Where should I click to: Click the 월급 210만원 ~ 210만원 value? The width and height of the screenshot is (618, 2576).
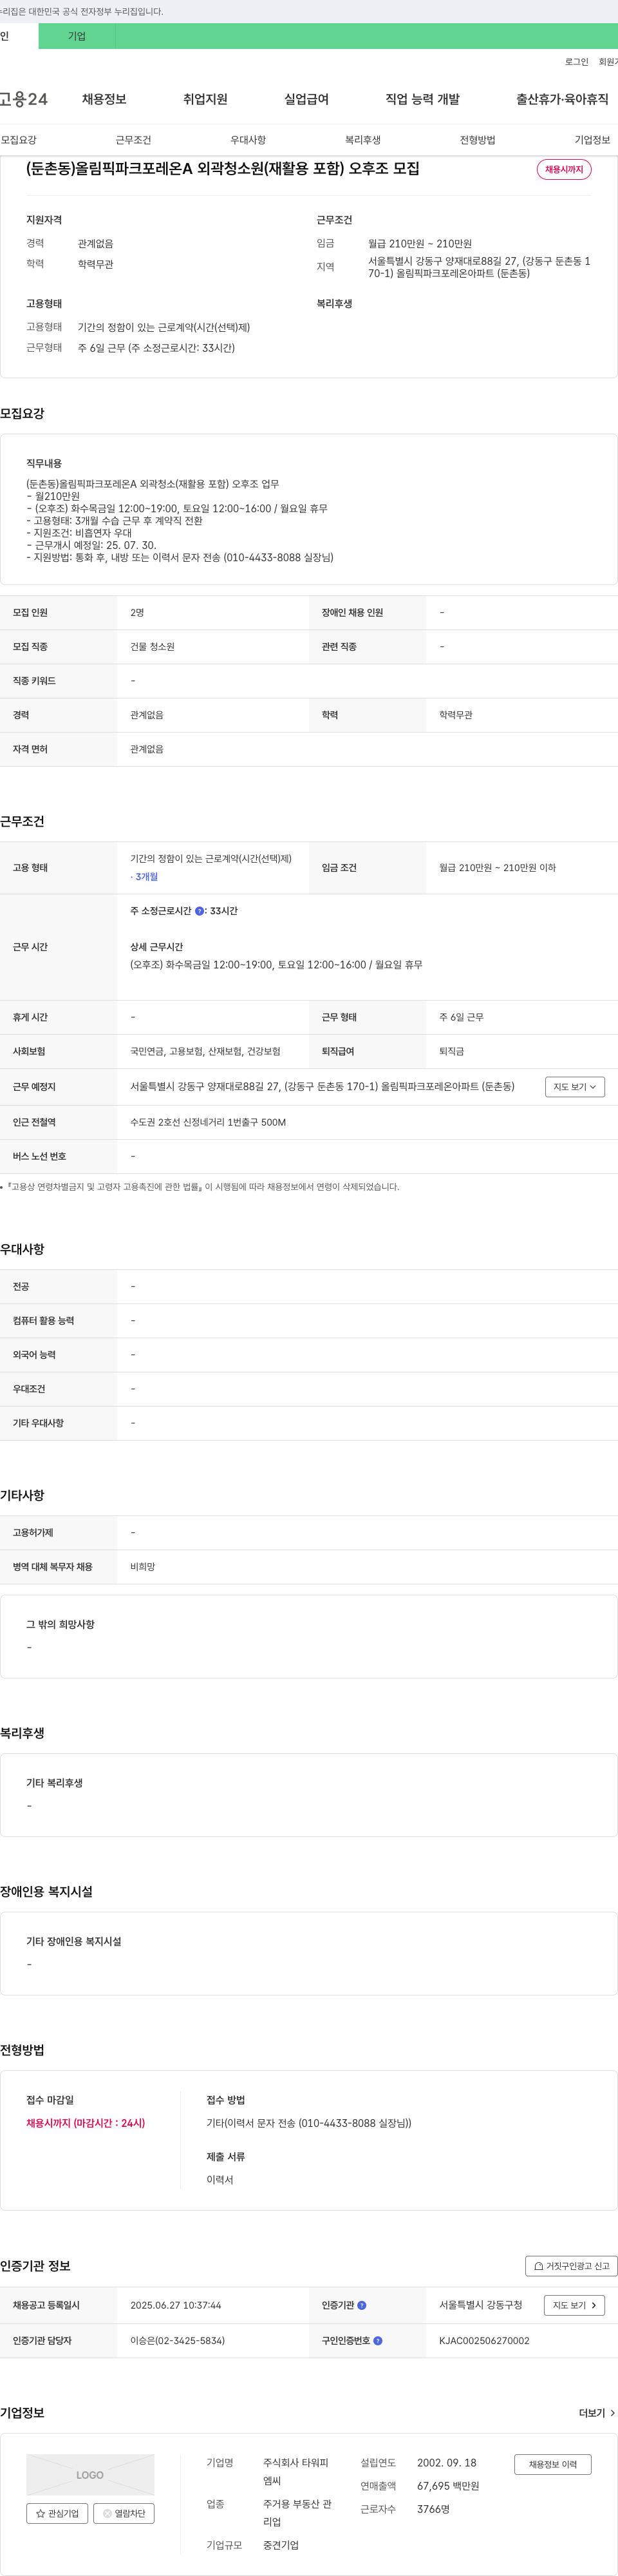click(419, 243)
